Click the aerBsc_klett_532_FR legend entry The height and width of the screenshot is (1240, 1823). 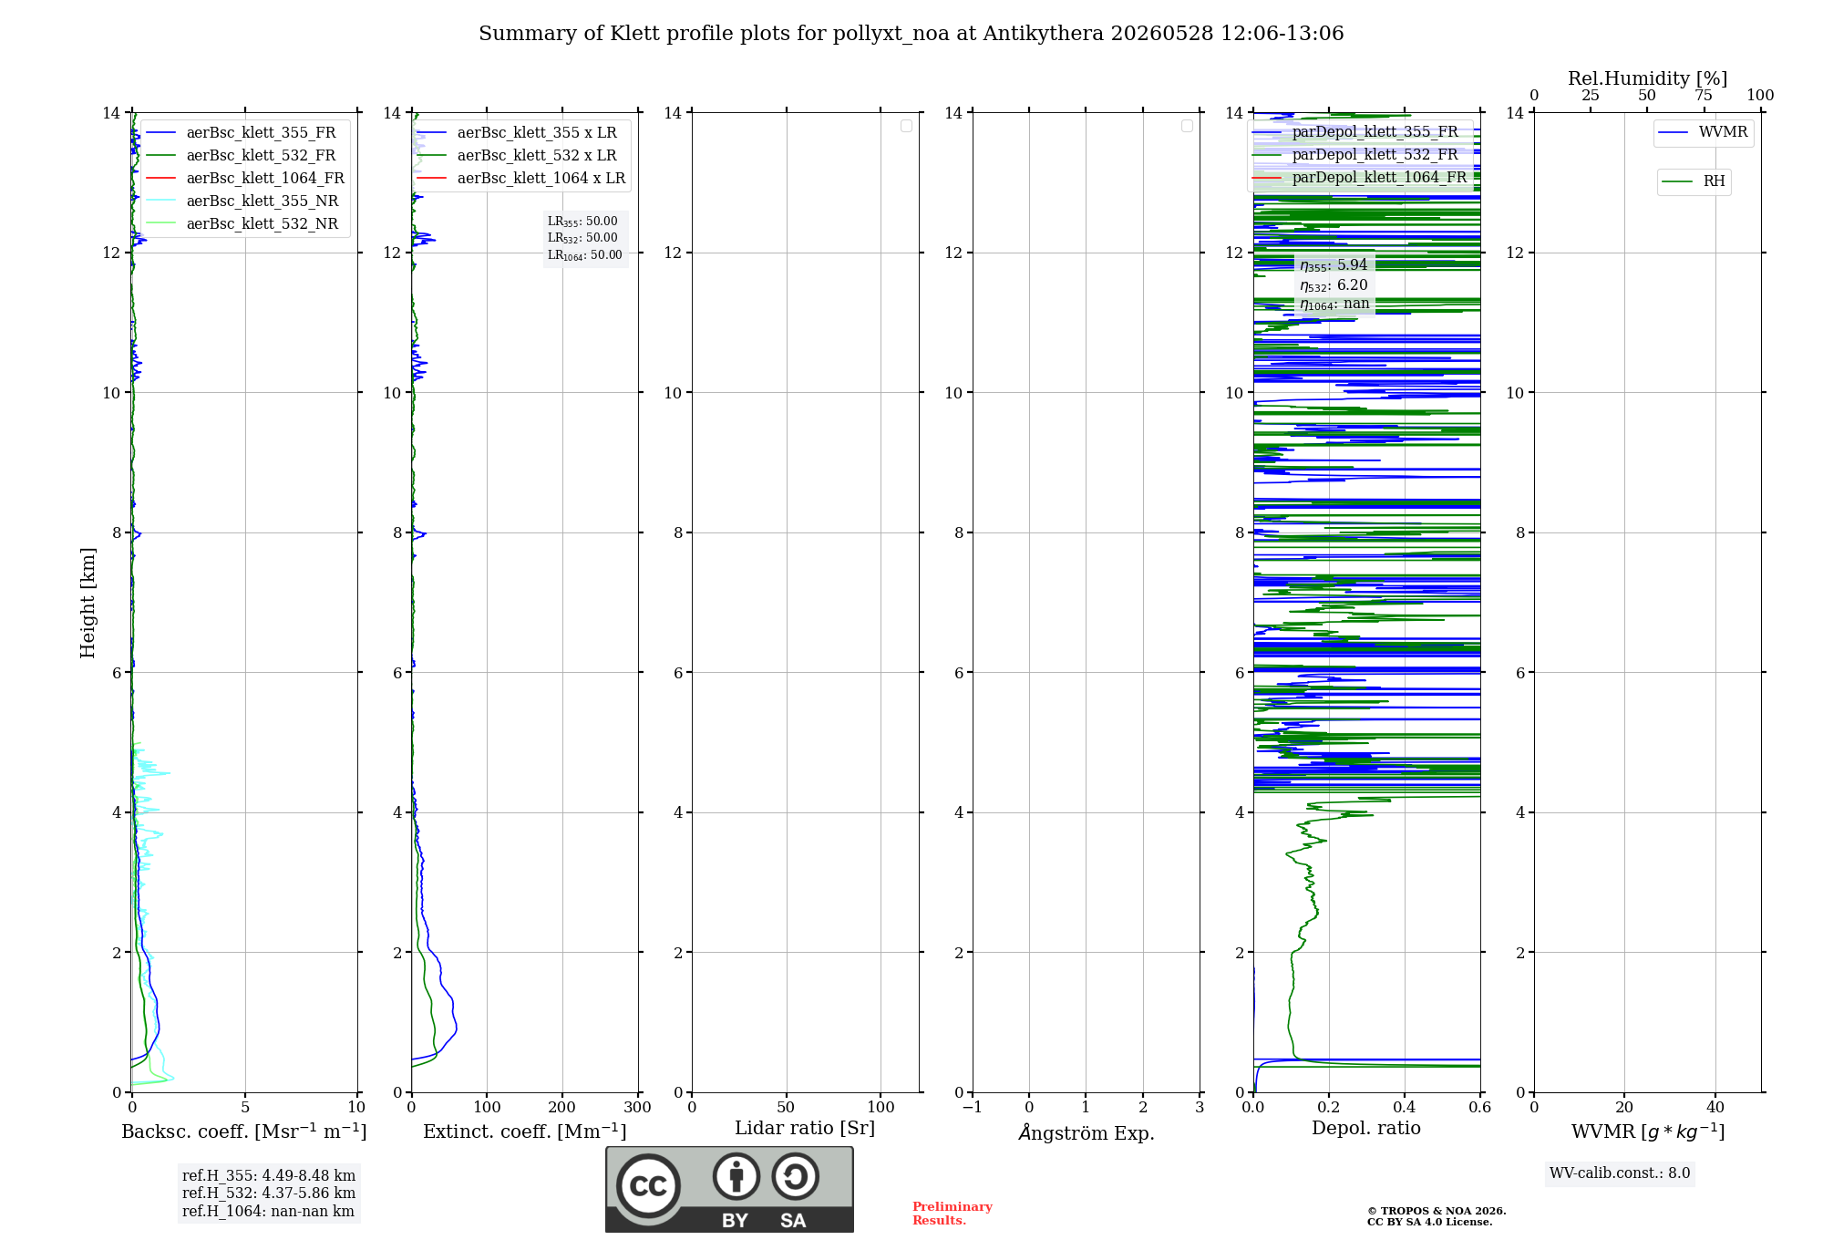(242, 156)
